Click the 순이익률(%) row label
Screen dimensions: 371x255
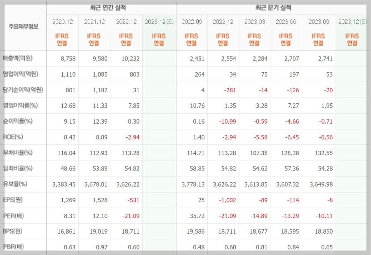click(x=18, y=121)
